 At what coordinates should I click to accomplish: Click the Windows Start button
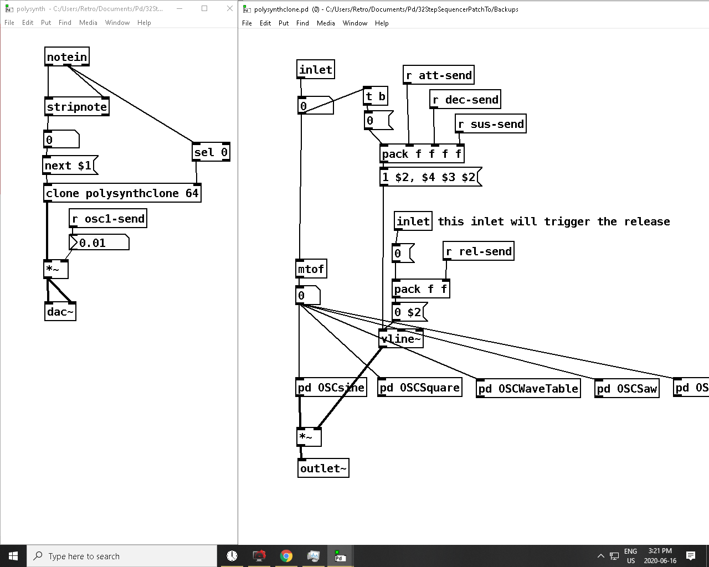[x=13, y=556]
